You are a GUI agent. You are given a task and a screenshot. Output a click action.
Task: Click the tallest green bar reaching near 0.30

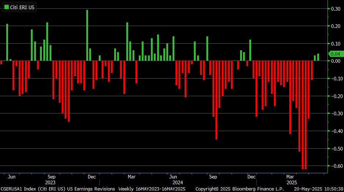[87, 35]
